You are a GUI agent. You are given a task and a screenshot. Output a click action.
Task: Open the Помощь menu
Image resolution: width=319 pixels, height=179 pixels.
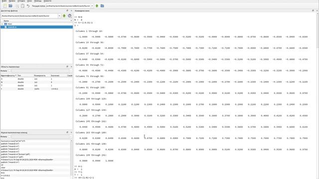pyautogui.click(x=38, y=1)
